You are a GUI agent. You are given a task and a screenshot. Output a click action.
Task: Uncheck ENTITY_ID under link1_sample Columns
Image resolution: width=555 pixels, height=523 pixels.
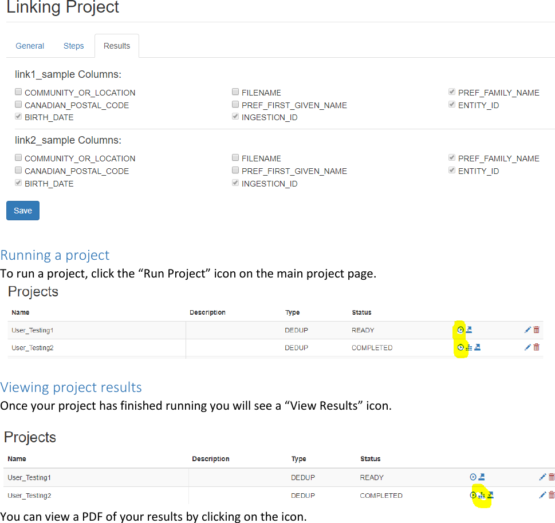coord(452,104)
